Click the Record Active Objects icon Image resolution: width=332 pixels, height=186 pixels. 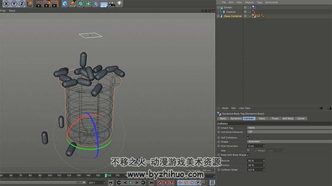[x=159, y=183]
